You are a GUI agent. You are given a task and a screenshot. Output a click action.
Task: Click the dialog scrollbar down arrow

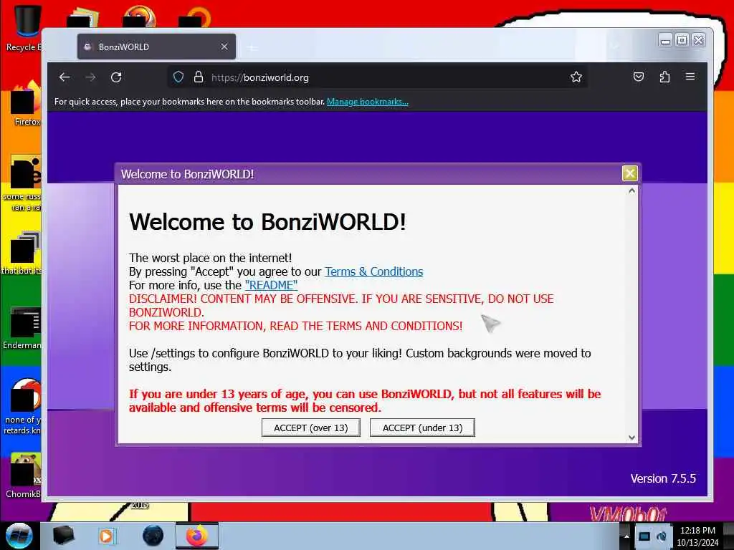pos(632,438)
